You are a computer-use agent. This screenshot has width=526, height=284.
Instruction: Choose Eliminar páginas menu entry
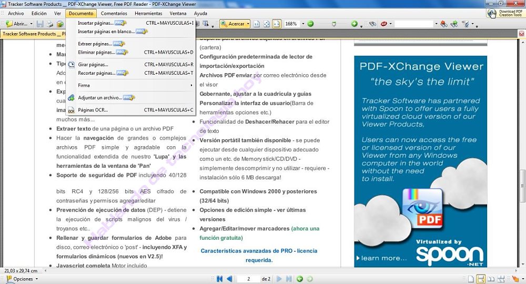[130, 52]
